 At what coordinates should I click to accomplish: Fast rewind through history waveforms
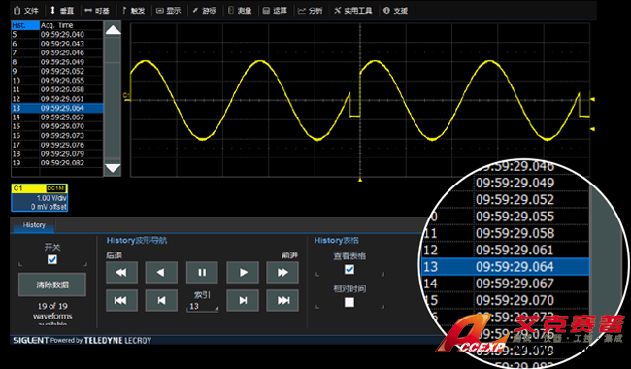[x=121, y=273]
